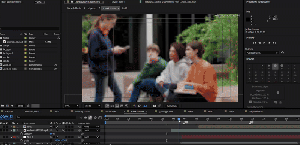Create a new composition from Project footer

[7, 106]
